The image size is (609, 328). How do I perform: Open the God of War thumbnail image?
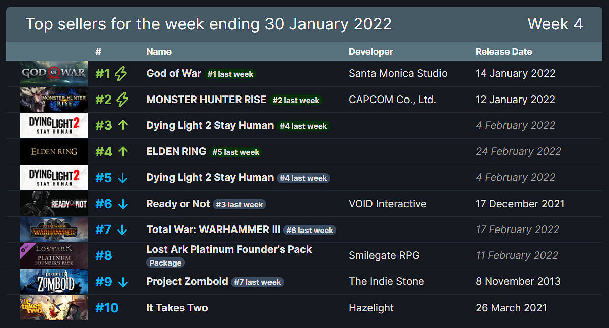[x=54, y=74]
